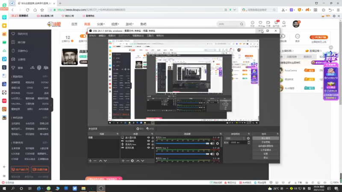Toggle visibility of 显示器采集 source

click(148, 137)
